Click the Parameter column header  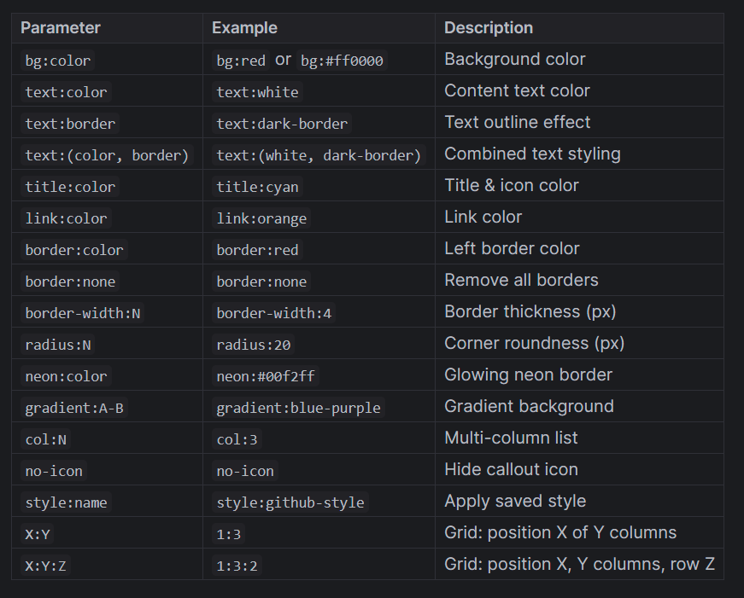[61, 28]
